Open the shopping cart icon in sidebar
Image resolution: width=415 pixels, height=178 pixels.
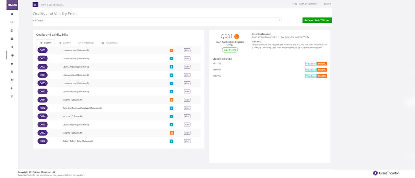point(12,64)
